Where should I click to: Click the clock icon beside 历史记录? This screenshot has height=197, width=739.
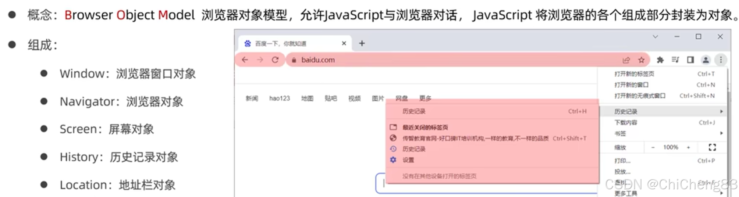coord(393,149)
